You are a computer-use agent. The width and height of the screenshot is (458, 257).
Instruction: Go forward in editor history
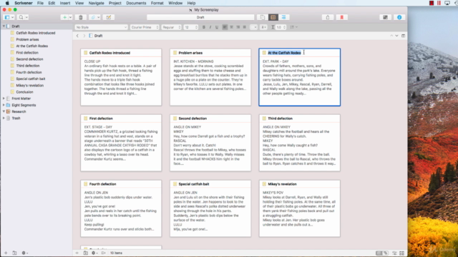coord(84,36)
